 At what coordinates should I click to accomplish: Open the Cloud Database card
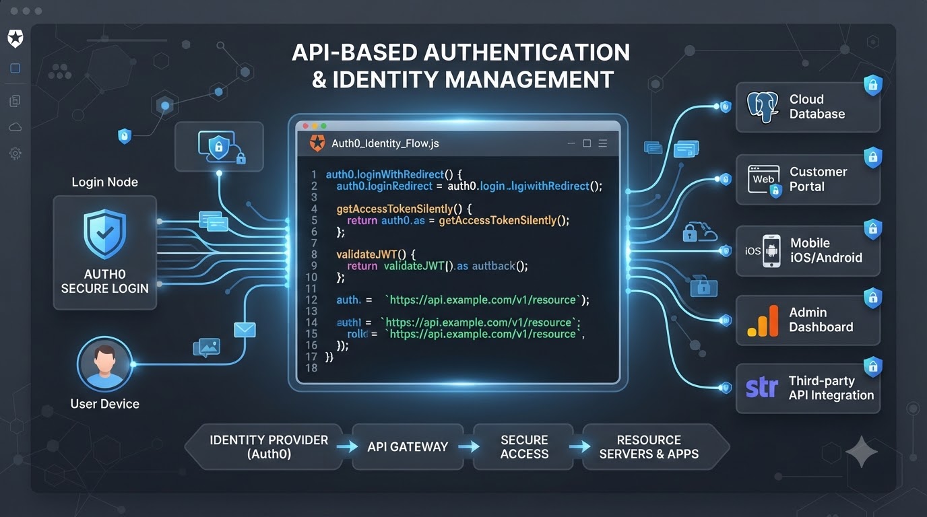coord(808,107)
